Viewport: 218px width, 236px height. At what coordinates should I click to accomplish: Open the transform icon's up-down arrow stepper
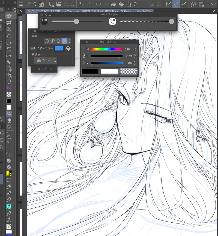point(135,4)
